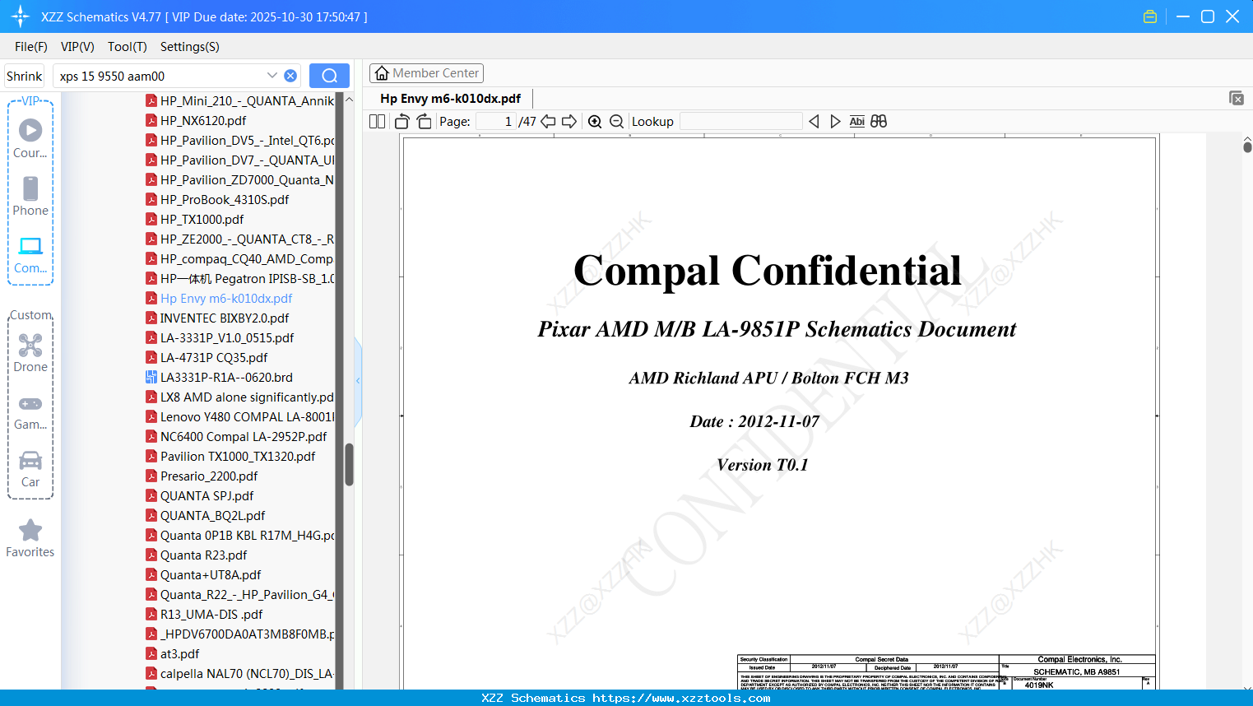Open the Tool(T) menu

click(x=128, y=47)
